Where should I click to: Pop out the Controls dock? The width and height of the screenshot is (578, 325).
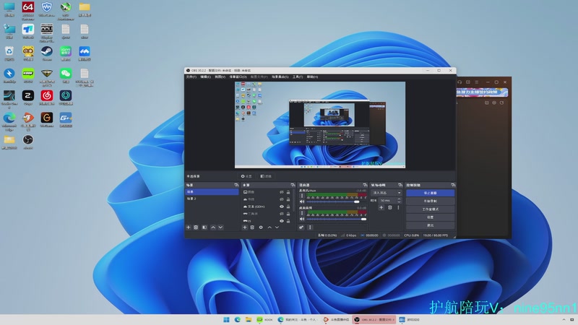pyautogui.click(x=453, y=185)
